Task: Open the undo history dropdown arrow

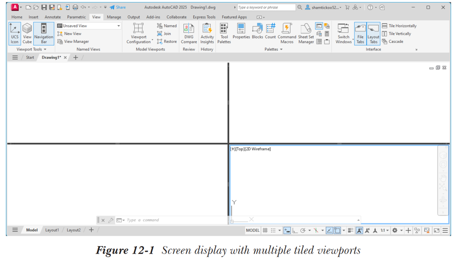Action: pyautogui.click(x=89, y=7)
